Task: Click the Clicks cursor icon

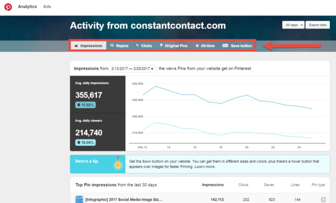Action: (137, 45)
